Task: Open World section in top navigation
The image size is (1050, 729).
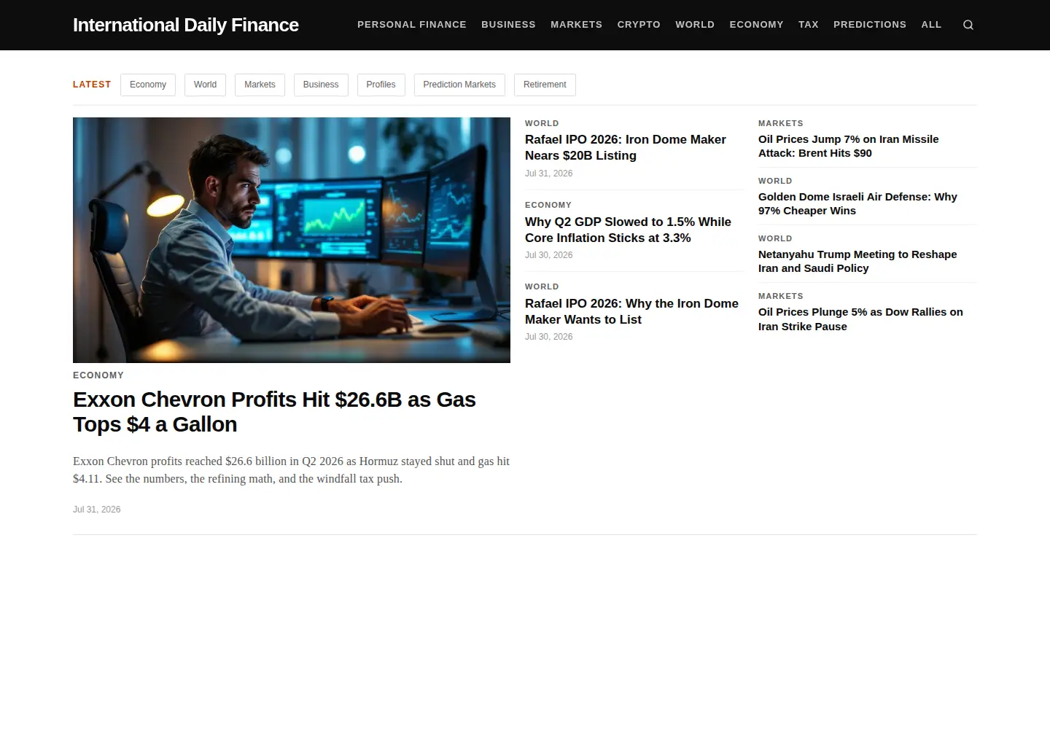Action: (695, 25)
